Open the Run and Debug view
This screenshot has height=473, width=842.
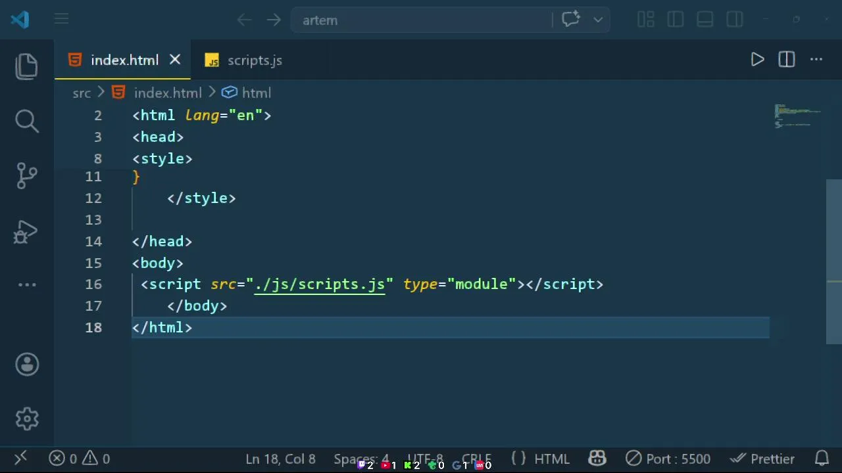27,232
